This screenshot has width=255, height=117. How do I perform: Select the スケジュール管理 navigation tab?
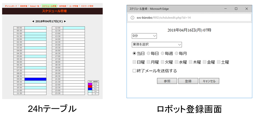49,6
